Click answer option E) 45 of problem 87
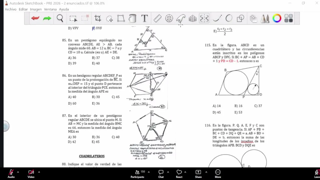This screenshot has width=320, height=180. tap(95, 142)
